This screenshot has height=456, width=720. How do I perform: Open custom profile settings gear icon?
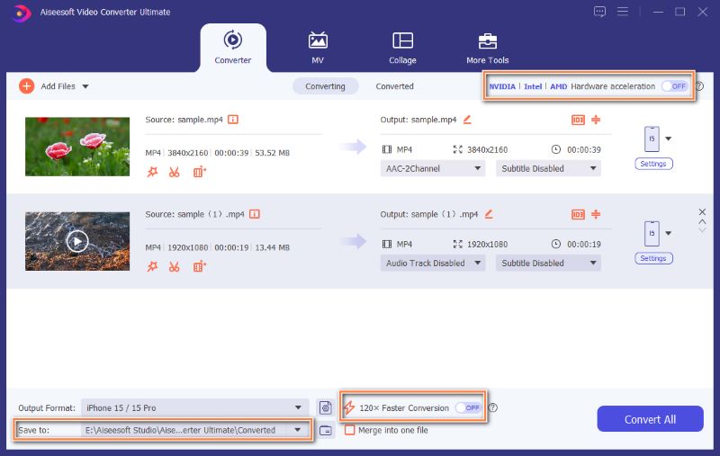pyautogui.click(x=326, y=407)
